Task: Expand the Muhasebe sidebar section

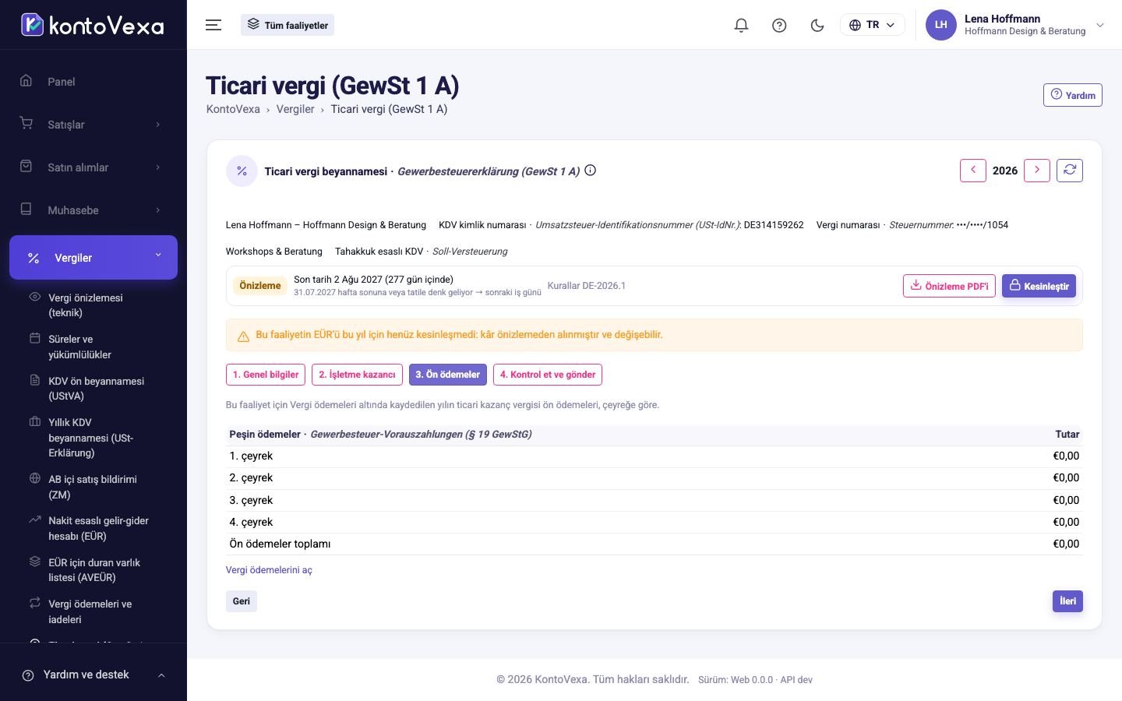Action: click(93, 210)
